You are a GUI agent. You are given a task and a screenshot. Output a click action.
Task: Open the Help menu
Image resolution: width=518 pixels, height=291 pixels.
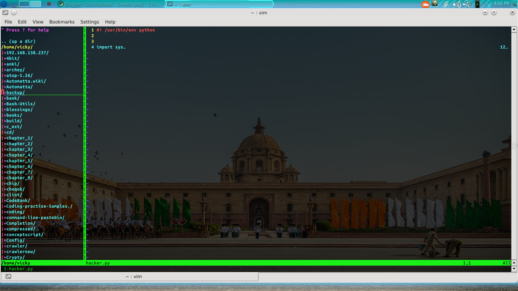[x=110, y=22]
